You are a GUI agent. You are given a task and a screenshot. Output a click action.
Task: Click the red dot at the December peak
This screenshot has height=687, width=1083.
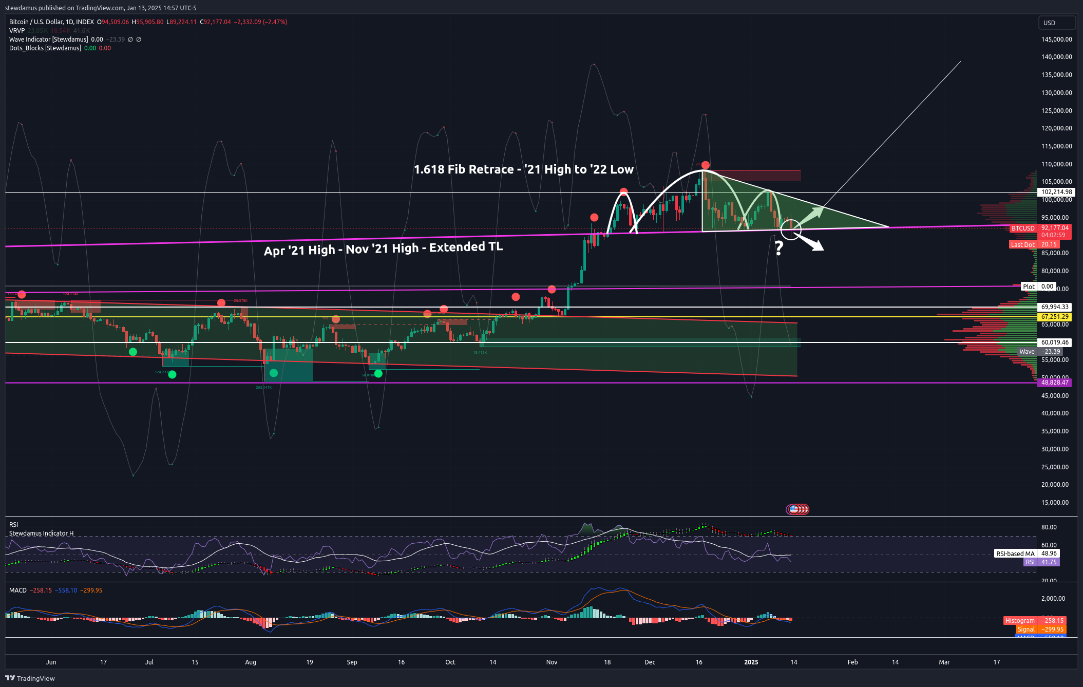pyautogui.click(x=706, y=165)
